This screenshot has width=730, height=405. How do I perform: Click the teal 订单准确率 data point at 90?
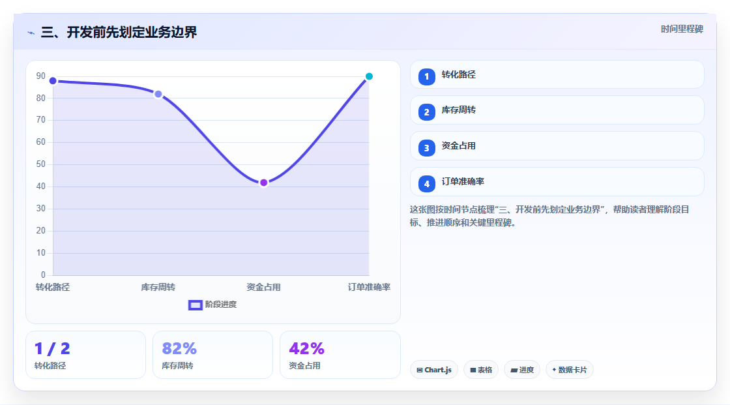coord(369,76)
